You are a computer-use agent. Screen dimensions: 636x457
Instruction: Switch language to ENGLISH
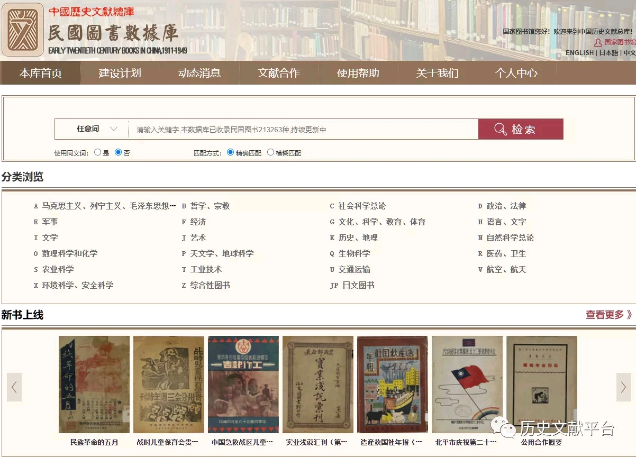(579, 53)
